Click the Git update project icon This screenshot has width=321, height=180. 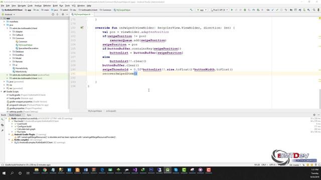pos(272,10)
